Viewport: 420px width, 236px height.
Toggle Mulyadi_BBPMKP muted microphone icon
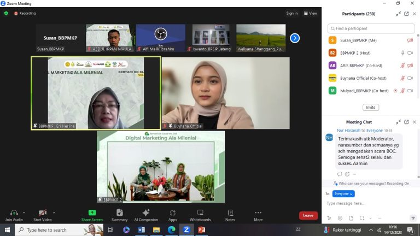coord(402,91)
